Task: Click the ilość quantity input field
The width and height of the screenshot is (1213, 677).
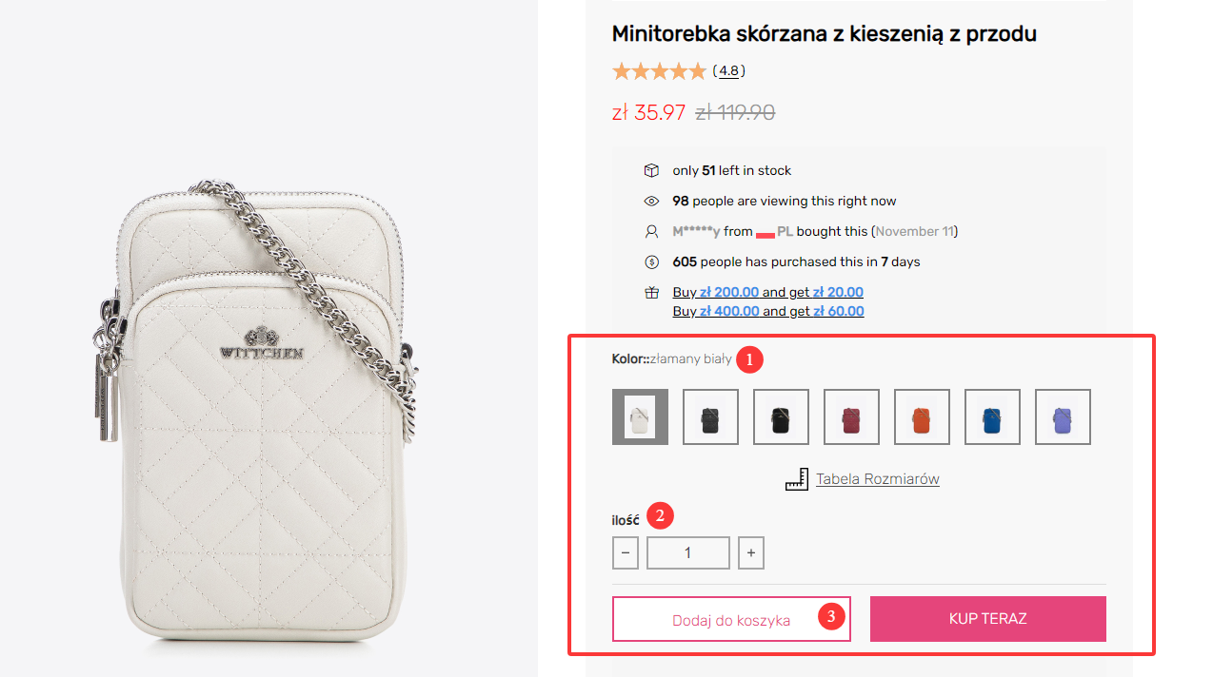Action: 687,552
